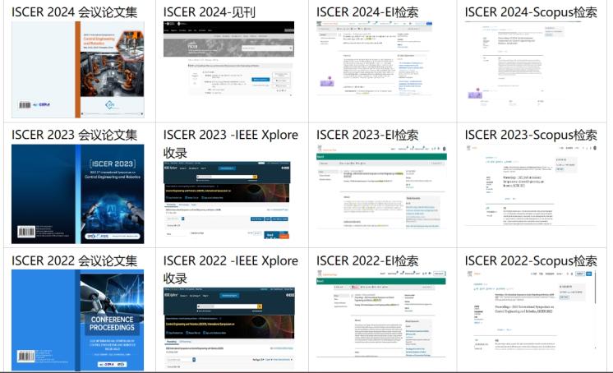This screenshot has width=613, height=373.
Task: View the ISCER 2024 EI indexing screenshot
Action: pyautogui.click(x=374, y=58)
